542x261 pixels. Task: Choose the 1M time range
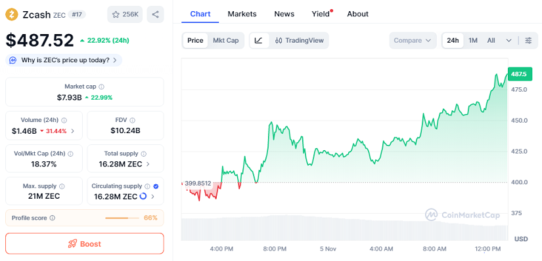473,41
